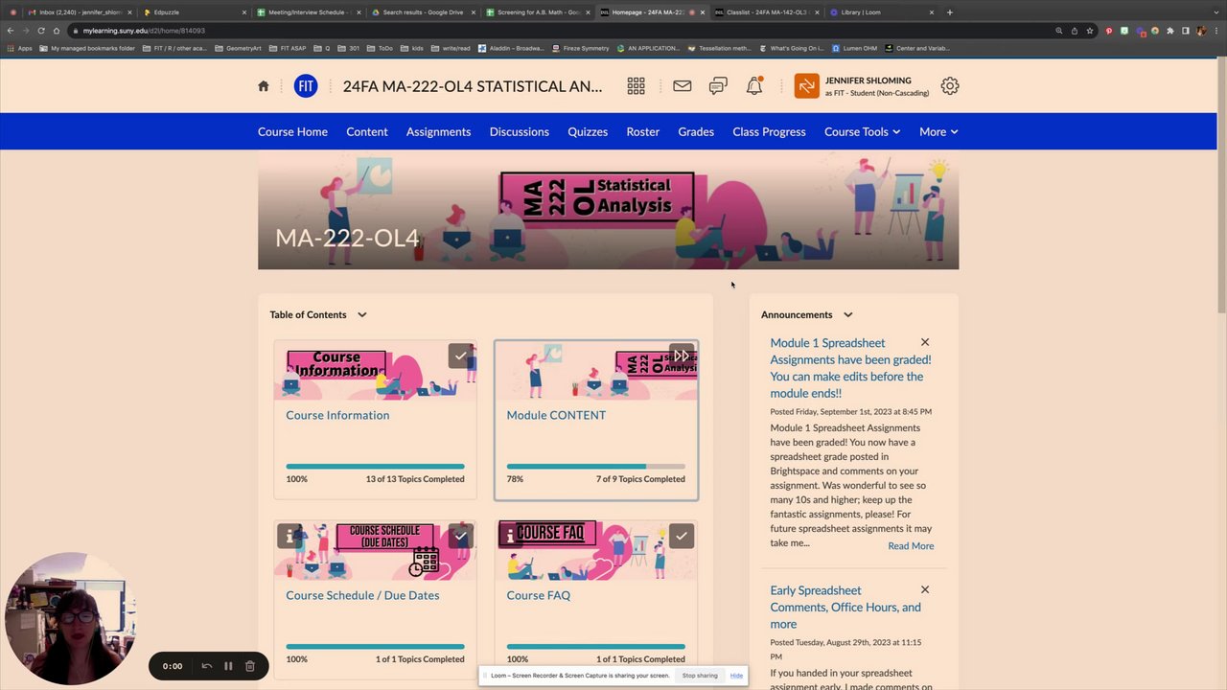Viewport: 1227px width, 690px height.
Task: Open the Module CONTENT link
Action: (x=556, y=415)
